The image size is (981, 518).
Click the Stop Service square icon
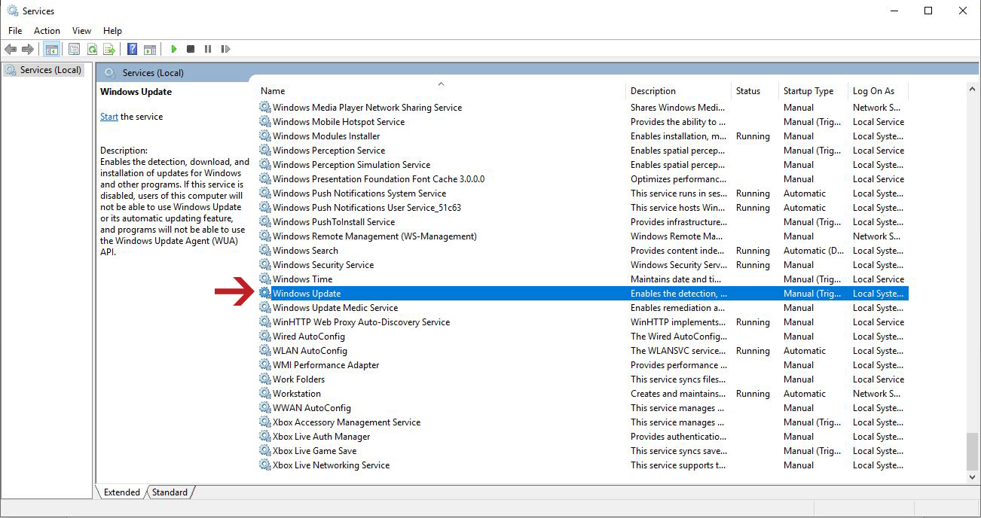(x=190, y=49)
